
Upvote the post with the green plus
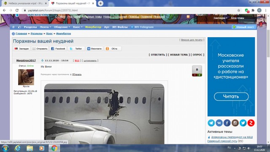200,75
